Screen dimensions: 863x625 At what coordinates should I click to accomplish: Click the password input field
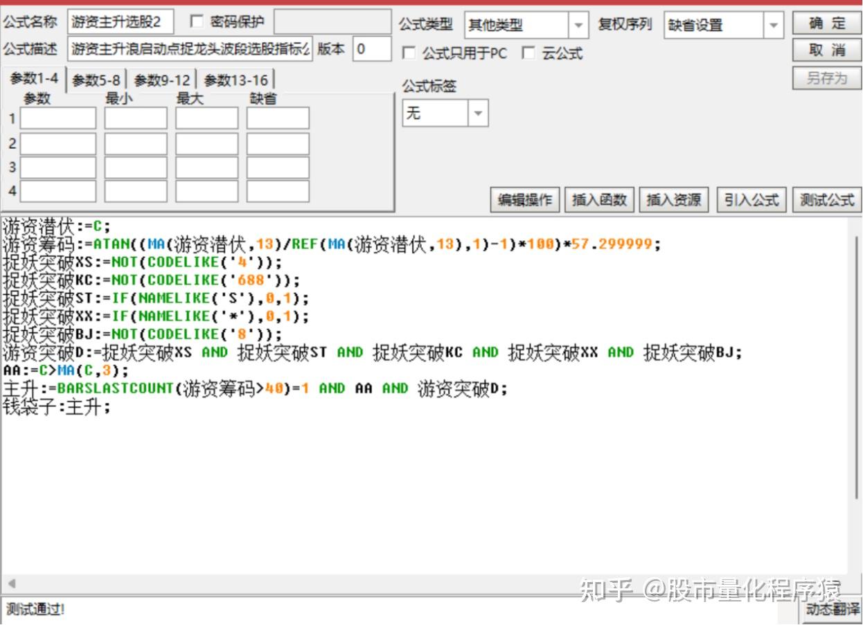point(332,22)
